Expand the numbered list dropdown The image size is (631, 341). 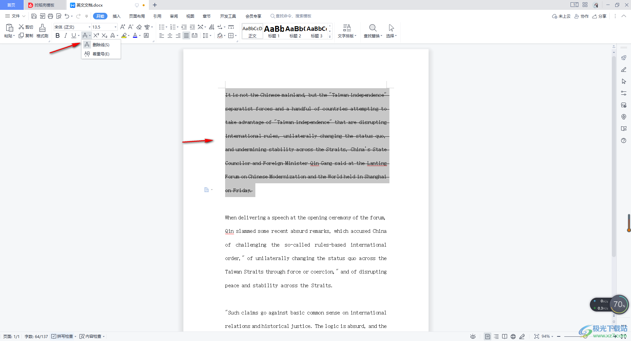[x=177, y=27]
